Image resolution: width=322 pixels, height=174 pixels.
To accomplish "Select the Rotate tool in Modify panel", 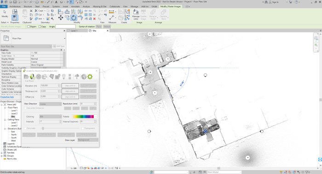I will [74, 17].
